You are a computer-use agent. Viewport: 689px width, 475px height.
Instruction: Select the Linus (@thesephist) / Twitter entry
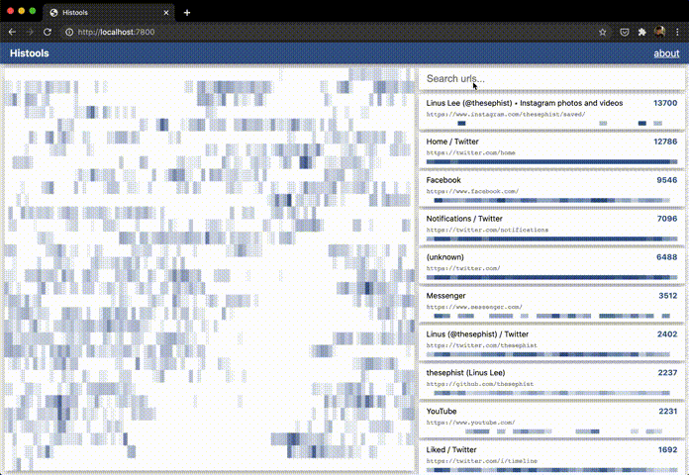point(551,342)
